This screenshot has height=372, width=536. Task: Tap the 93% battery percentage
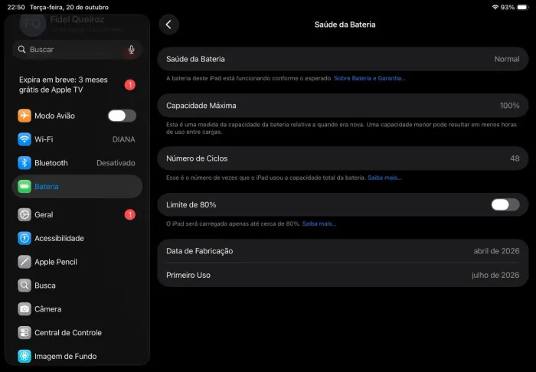coord(508,7)
